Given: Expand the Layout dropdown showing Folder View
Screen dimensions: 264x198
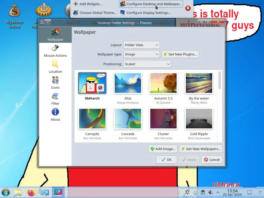Looking at the screenshot, I should point(142,45).
